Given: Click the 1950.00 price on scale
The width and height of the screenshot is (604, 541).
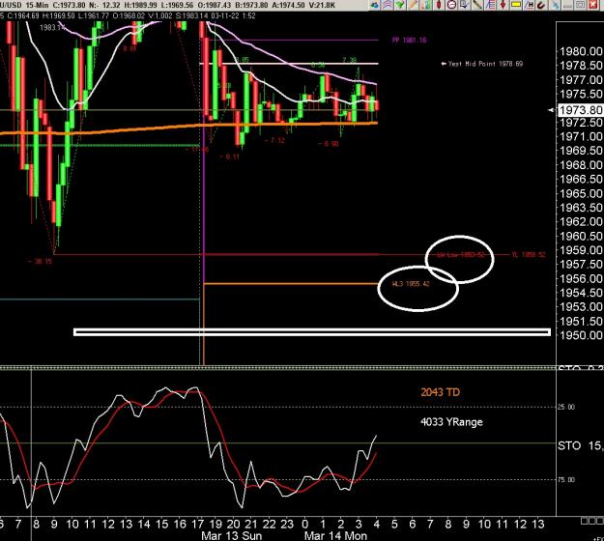Looking at the screenshot, I should click(581, 335).
